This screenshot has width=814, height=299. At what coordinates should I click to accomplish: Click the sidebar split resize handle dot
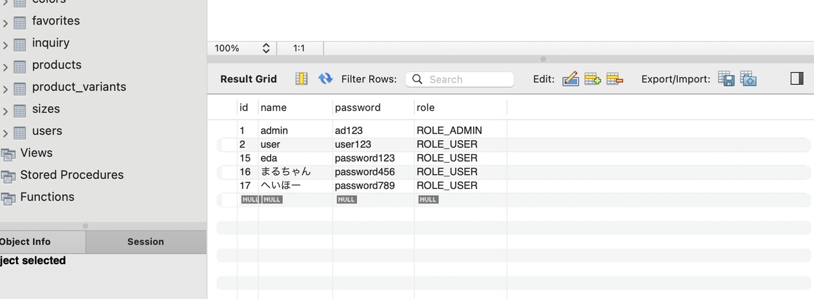(85, 226)
